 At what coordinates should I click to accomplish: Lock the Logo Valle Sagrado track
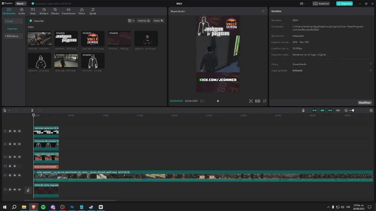coord(10,157)
